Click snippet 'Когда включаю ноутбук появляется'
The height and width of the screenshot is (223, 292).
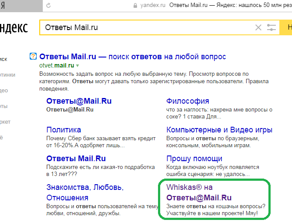pyautogui.click(x=213, y=167)
